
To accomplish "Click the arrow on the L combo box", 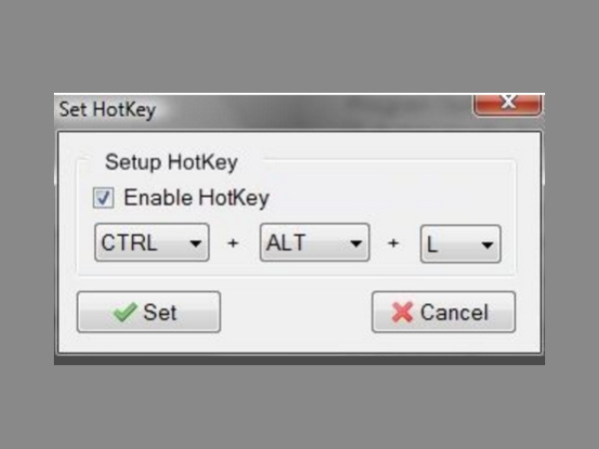I will pos(487,243).
